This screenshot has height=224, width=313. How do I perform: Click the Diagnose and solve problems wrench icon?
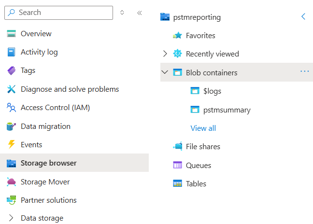12,89
